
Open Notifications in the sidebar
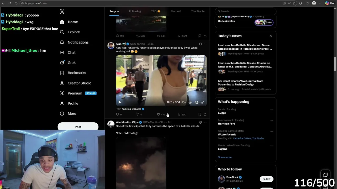pos(74,42)
